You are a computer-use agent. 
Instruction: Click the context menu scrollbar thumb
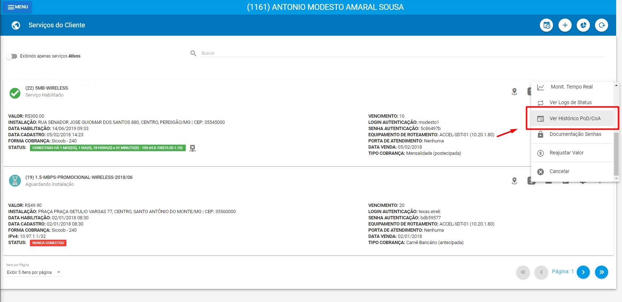click(617, 154)
